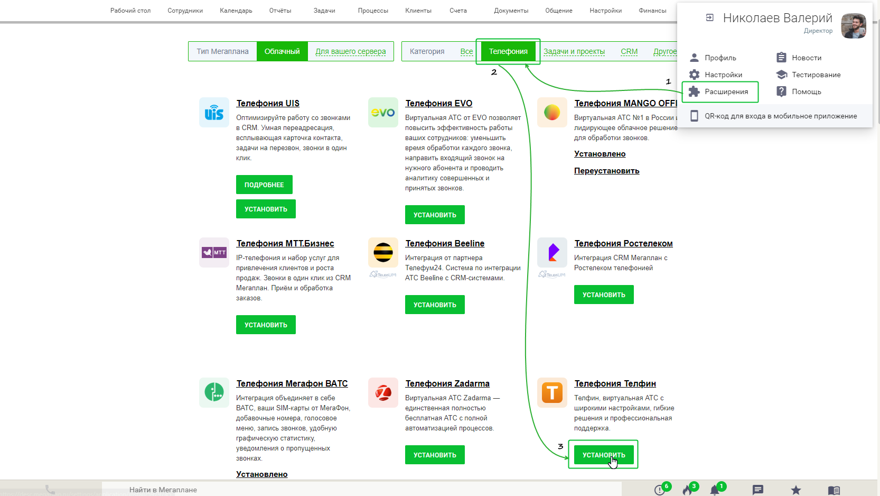
Task: Click the star favorites icon
Action: (796, 490)
